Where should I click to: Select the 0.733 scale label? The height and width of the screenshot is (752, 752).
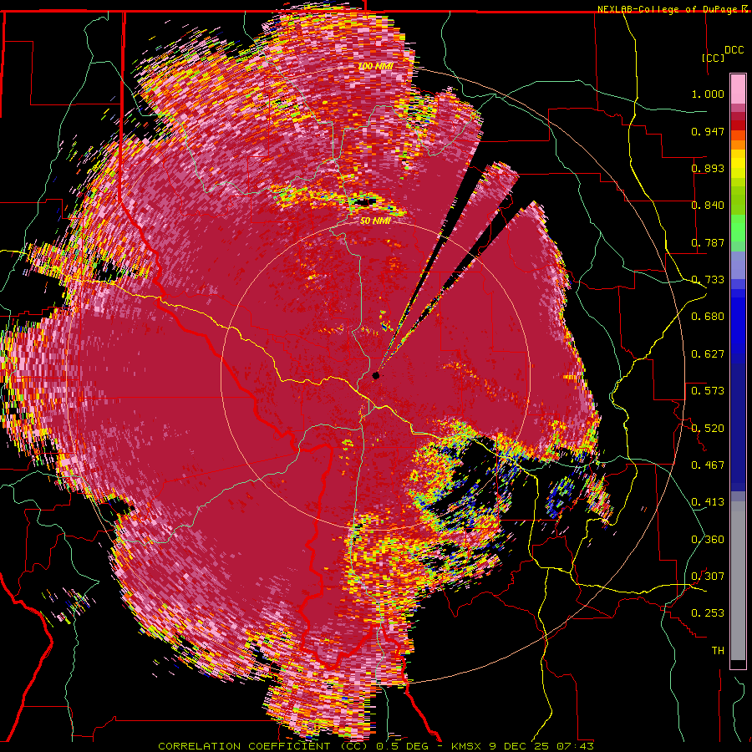708,280
